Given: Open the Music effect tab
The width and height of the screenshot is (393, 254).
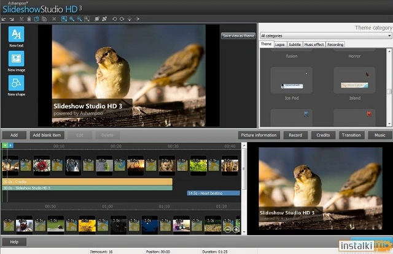Looking at the screenshot, I should (314, 45).
